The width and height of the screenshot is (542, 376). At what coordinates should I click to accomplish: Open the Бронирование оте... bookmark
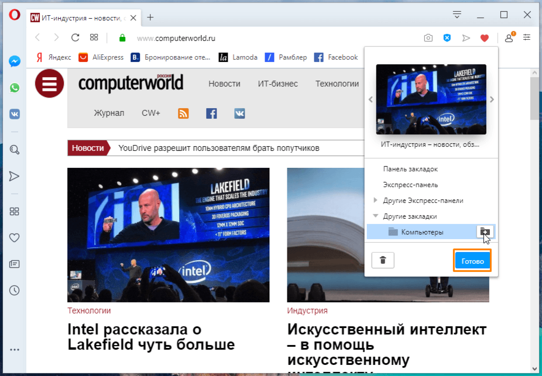click(x=170, y=57)
